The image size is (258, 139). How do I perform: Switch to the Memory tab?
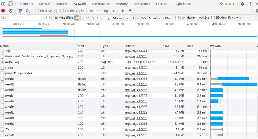(122, 4)
